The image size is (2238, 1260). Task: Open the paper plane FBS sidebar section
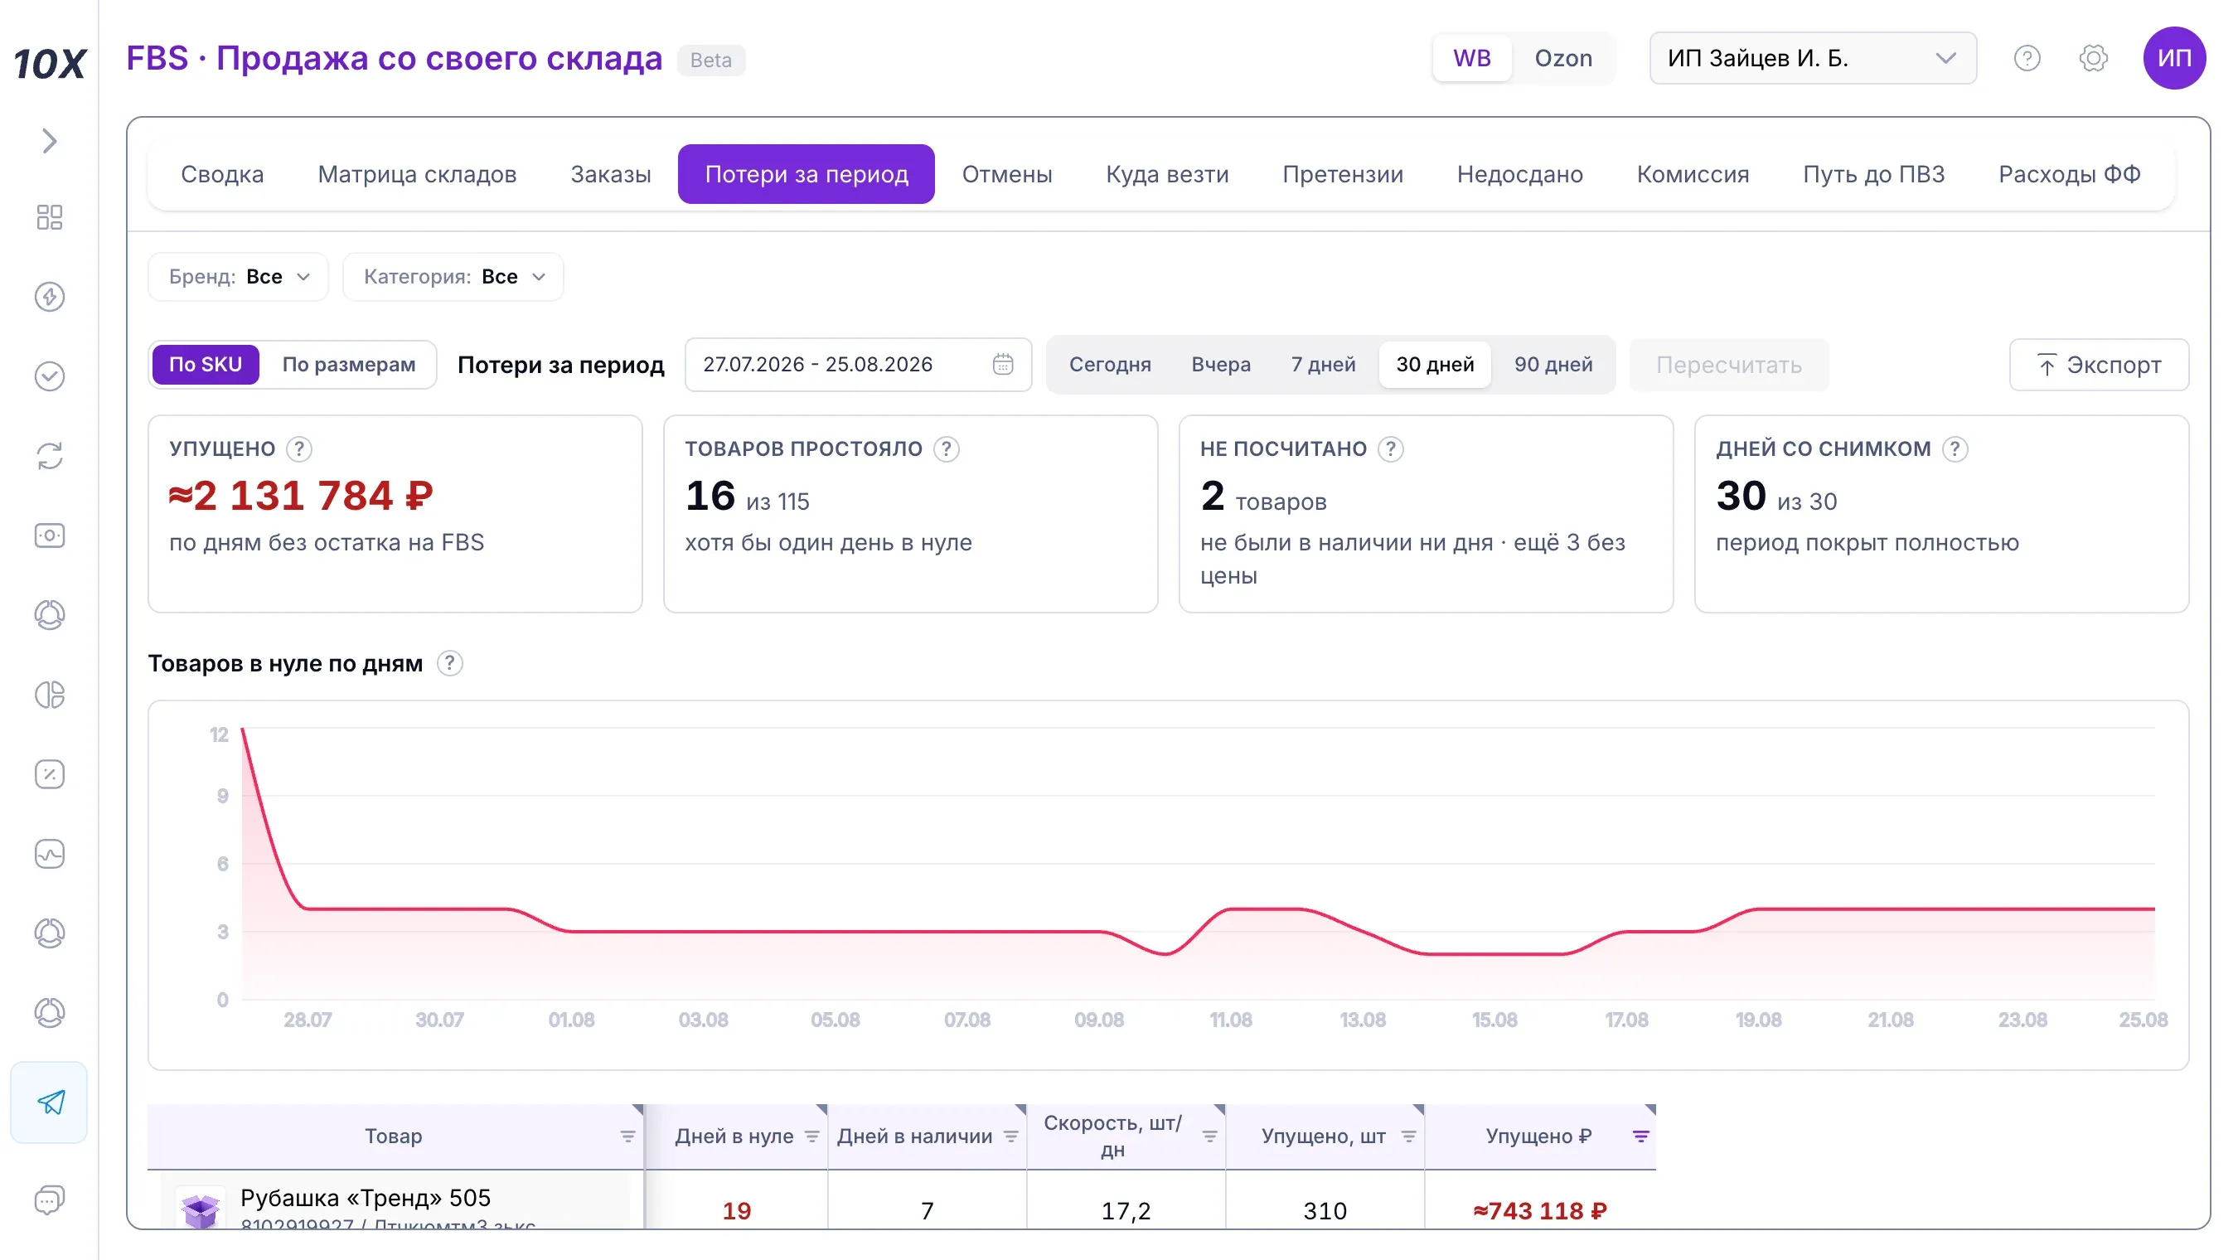[50, 1102]
